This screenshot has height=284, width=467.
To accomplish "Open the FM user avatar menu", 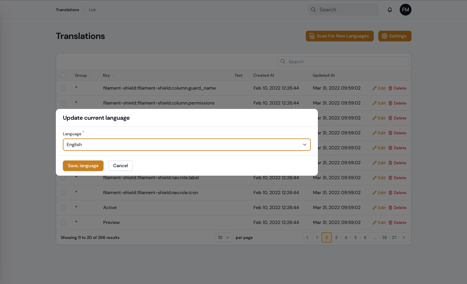I will [x=405, y=10].
